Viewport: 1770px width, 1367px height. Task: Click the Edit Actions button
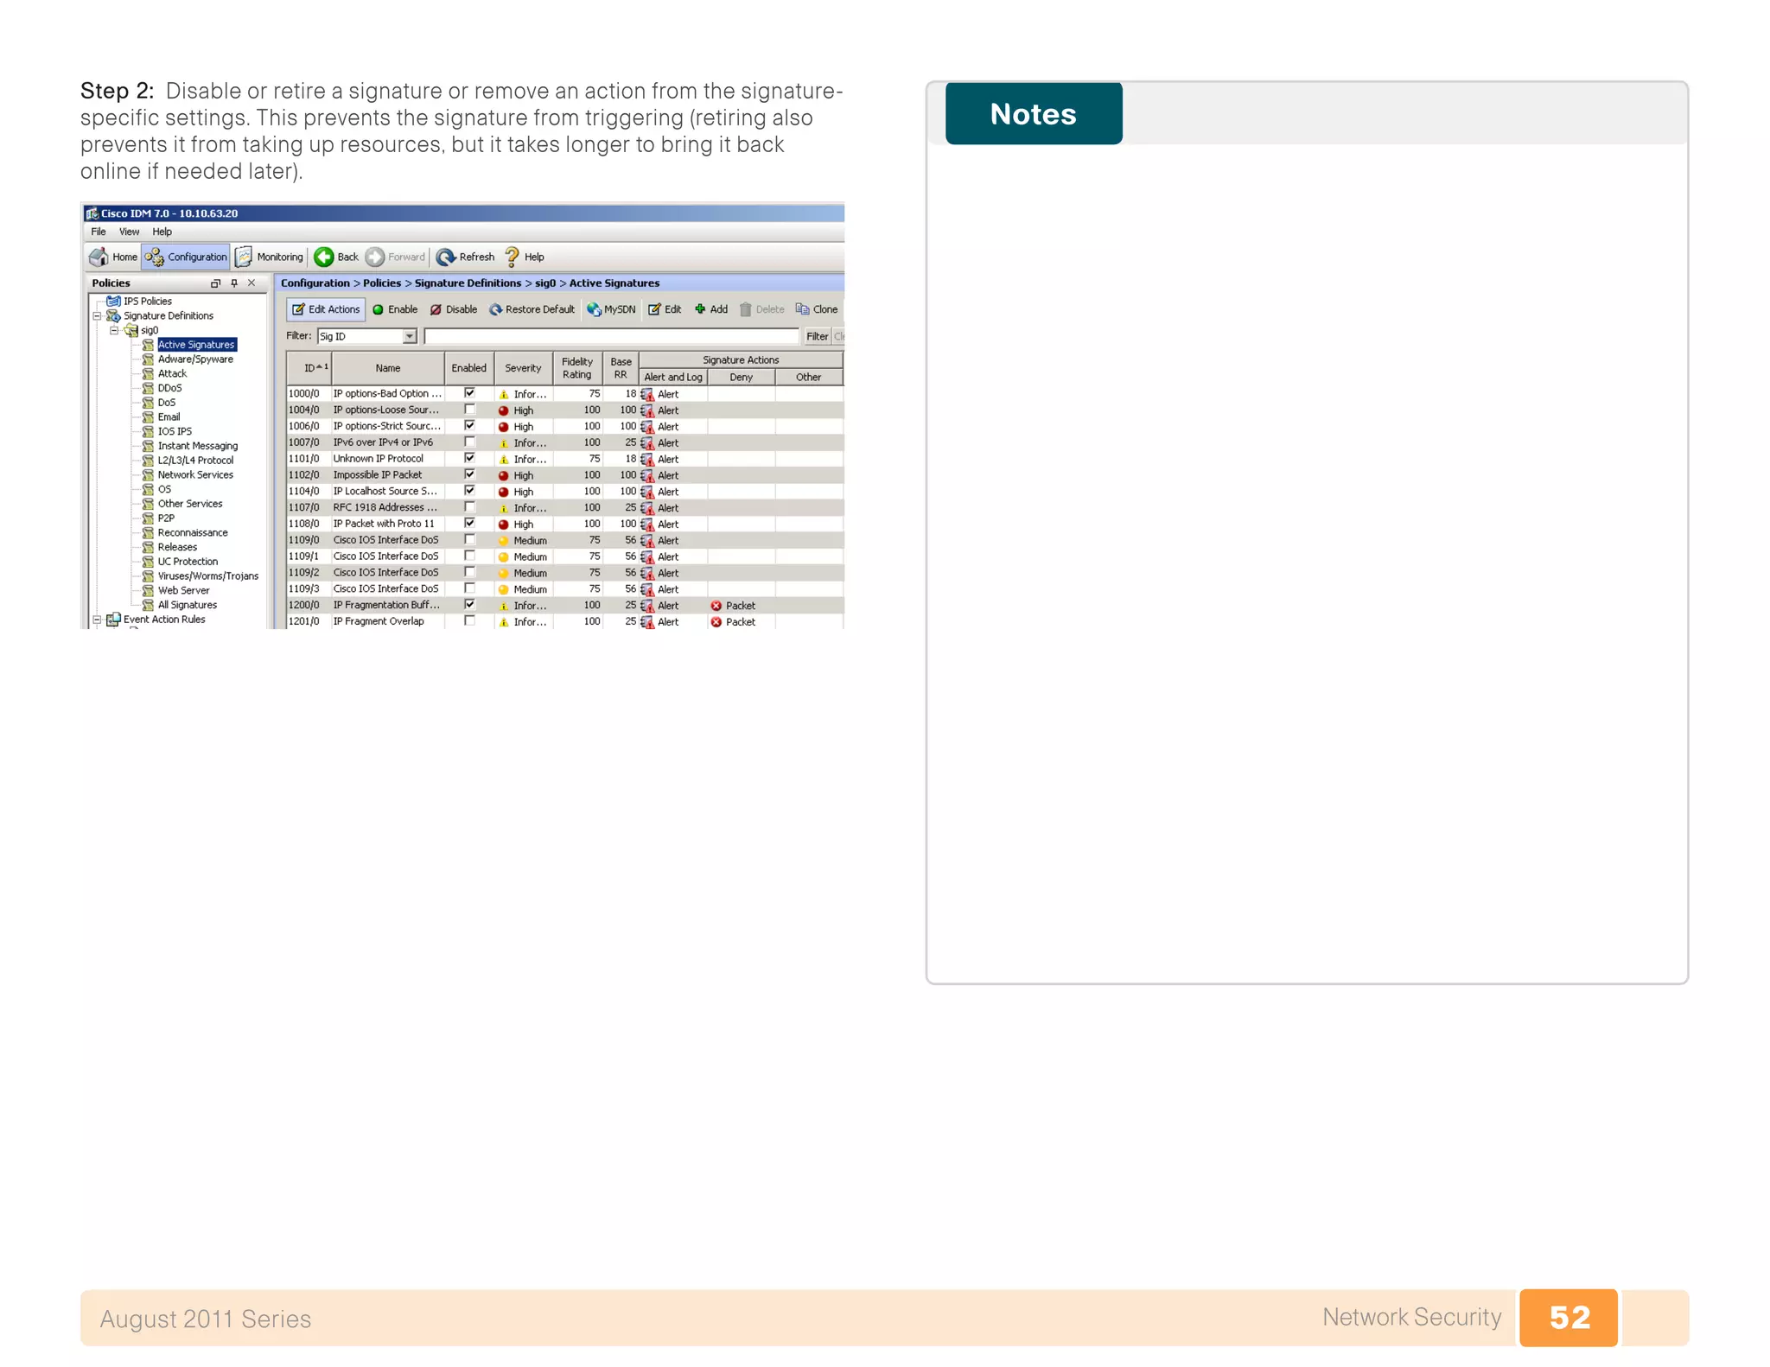click(325, 309)
